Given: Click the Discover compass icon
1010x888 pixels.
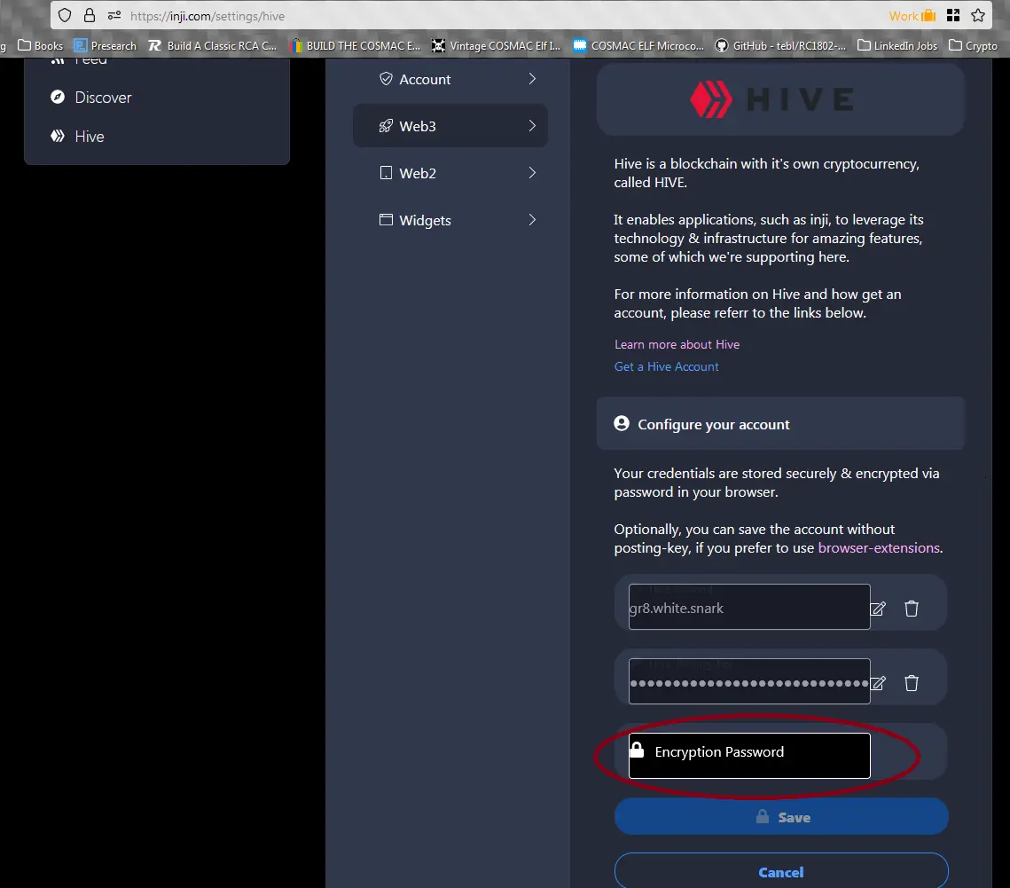Looking at the screenshot, I should click(58, 97).
